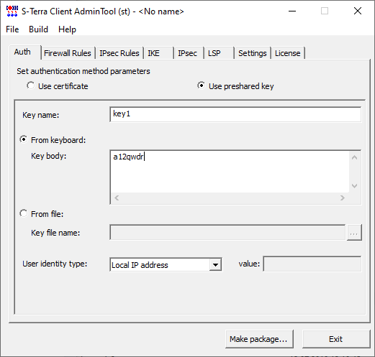Click the S-Terra app icon in title bar
Viewport: 375px width, 357px height.
(x=12, y=11)
